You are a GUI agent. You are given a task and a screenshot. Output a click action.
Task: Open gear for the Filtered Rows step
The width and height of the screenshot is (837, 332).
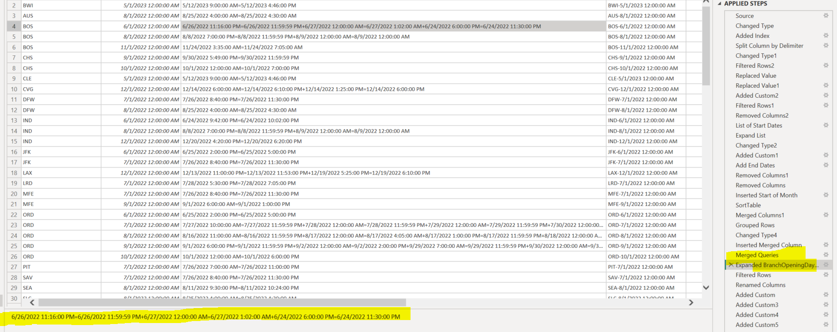(826, 275)
